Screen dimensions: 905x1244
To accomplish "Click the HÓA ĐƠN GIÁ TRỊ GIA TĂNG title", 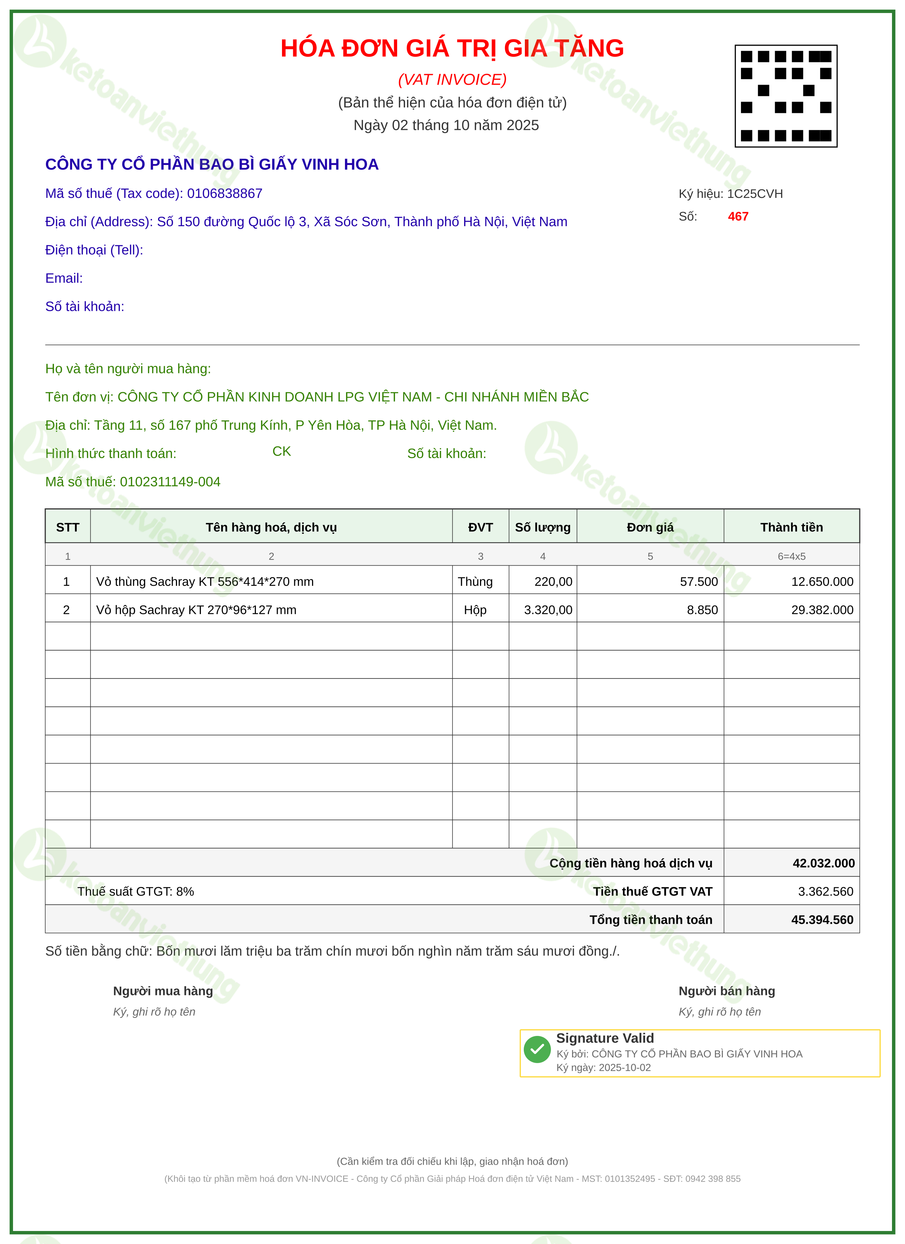I will tap(452, 48).
